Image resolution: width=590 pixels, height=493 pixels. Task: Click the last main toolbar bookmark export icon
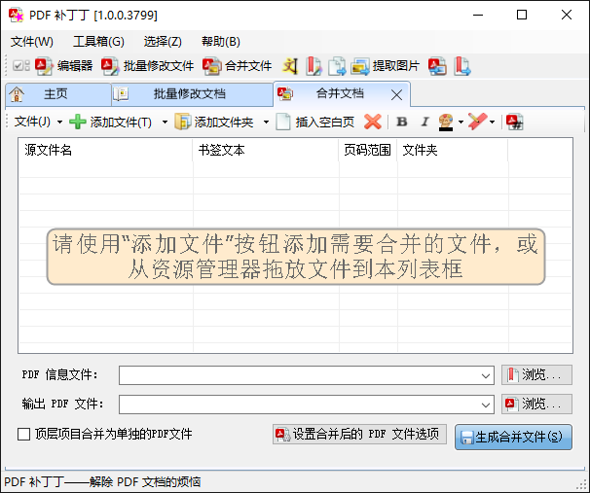coord(462,66)
